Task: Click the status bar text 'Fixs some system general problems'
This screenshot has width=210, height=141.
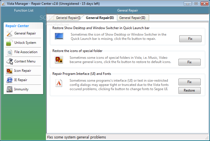Action: tap(76, 137)
